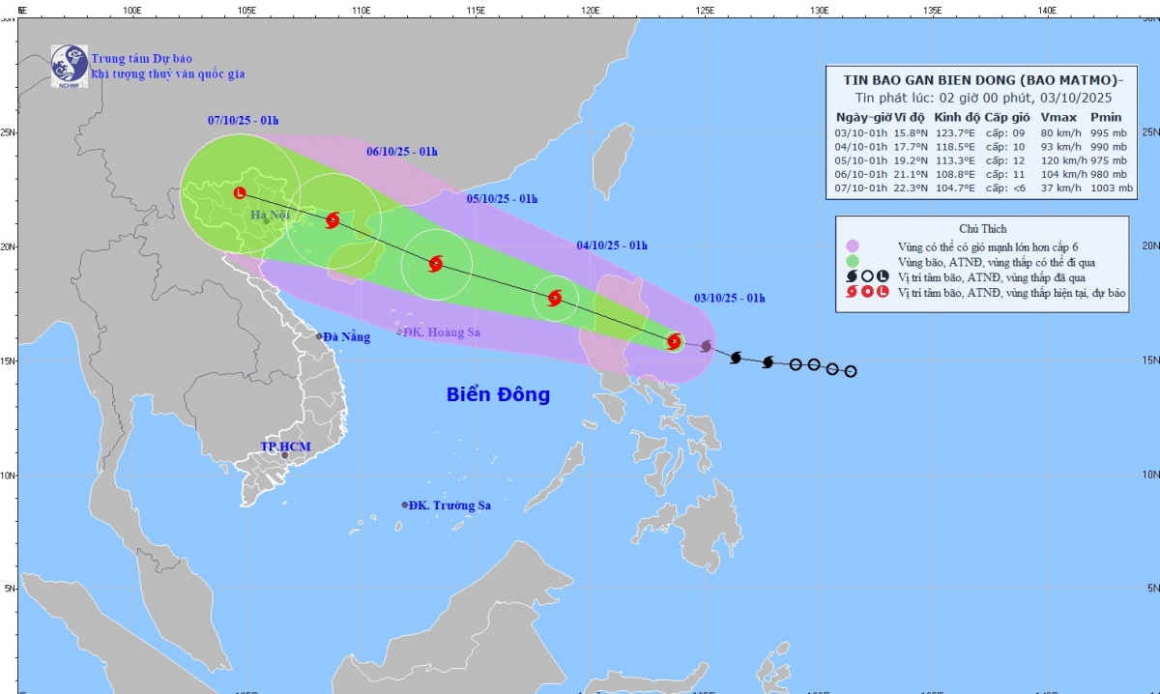Click the Đà Nẵng city dot marker
This screenshot has width=1160, height=694.
320,336
